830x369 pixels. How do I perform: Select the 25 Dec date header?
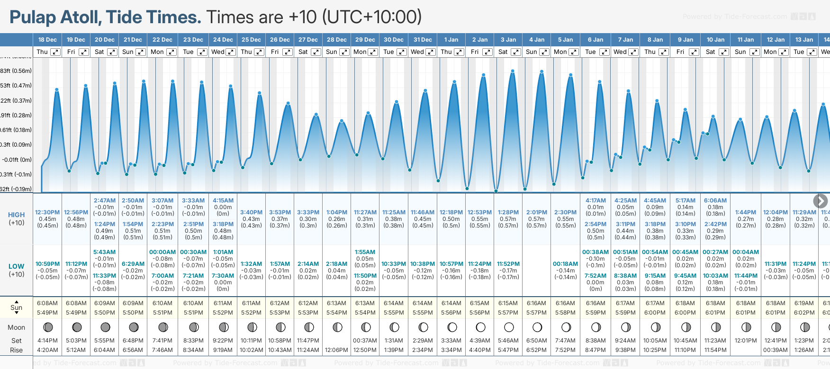[x=251, y=40]
